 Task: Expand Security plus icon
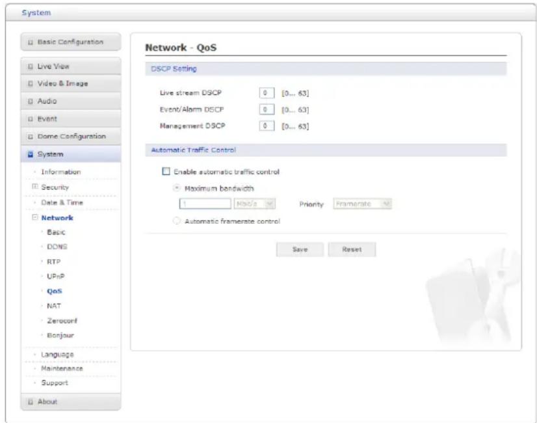coord(34,187)
